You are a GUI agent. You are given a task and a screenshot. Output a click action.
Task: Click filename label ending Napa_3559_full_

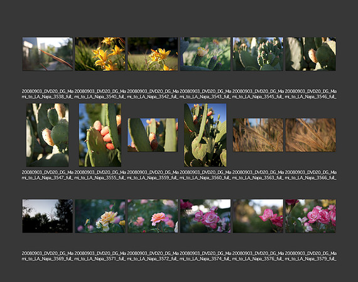pyautogui.click(x=153, y=175)
